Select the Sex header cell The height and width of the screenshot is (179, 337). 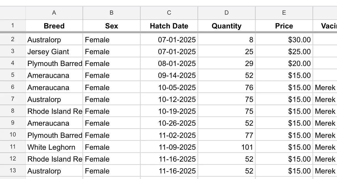(111, 26)
